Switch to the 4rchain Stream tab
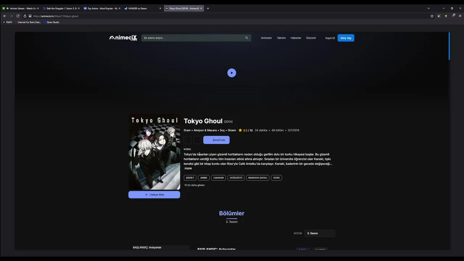The width and height of the screenshot is (464, 261). tap(21, 8)
